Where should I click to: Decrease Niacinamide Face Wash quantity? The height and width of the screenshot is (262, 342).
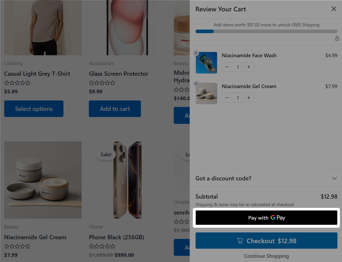click(227, 67)
